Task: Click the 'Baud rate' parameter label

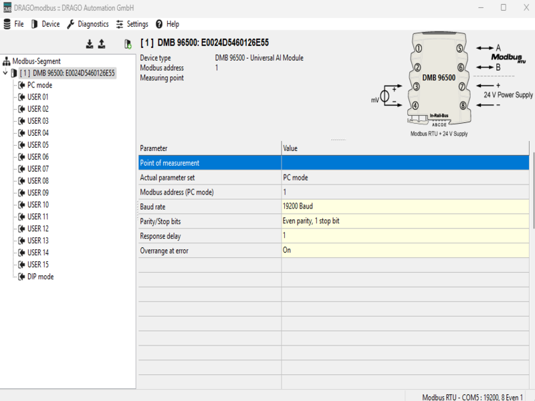Action: pyautogui.click(x=152, y=207)
